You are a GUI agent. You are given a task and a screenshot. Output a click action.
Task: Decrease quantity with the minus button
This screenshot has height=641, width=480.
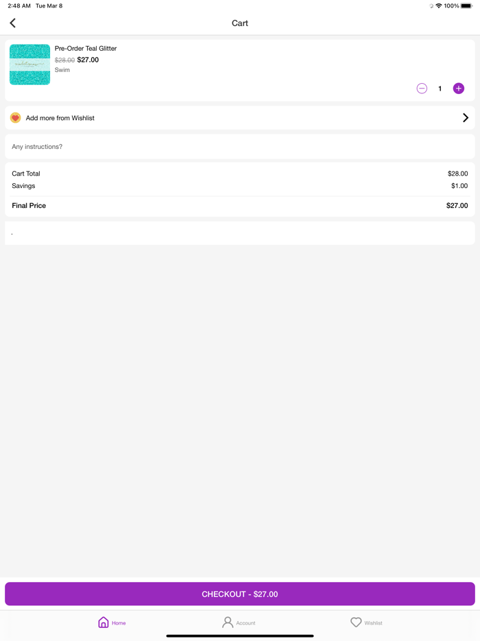(422, 89)
